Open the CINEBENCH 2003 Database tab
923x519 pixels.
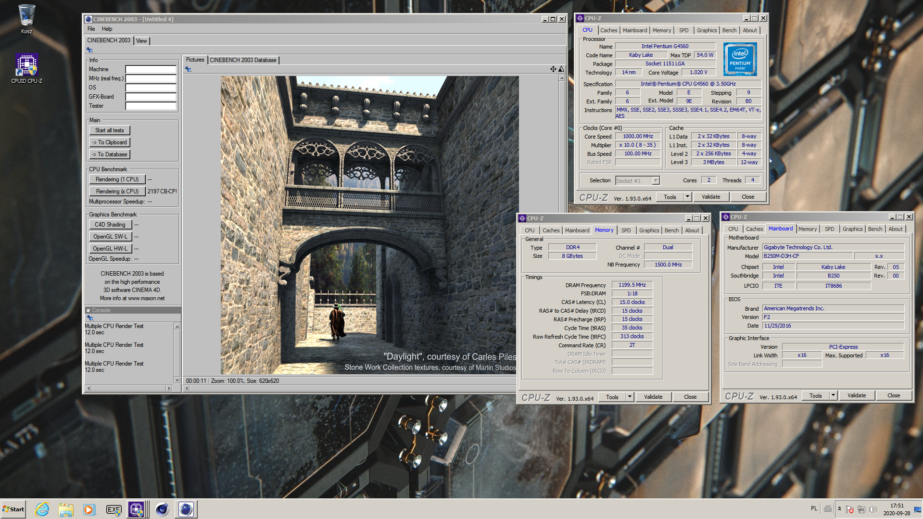(x=243, y=60)
